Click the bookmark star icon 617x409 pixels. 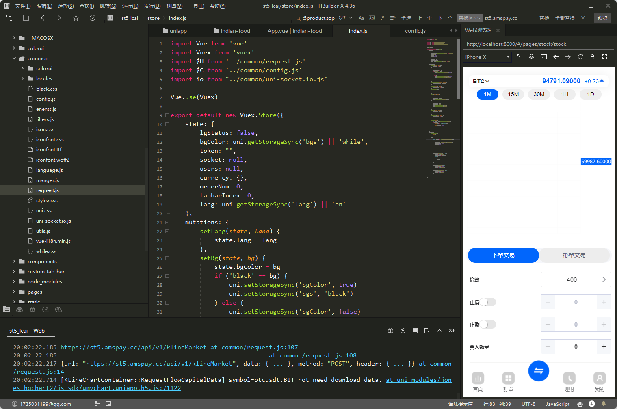[x=76, y=18]
